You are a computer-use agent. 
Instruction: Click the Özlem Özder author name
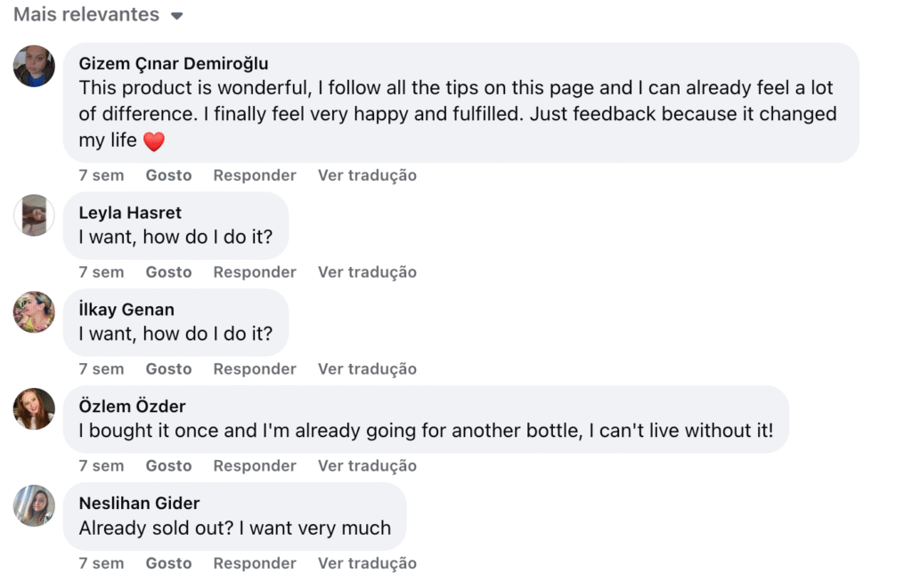tap(132, 407)
